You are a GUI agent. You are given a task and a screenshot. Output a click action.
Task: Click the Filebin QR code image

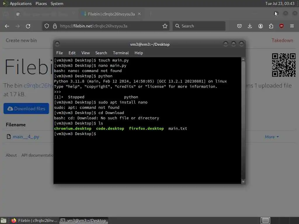pos(284,65)
